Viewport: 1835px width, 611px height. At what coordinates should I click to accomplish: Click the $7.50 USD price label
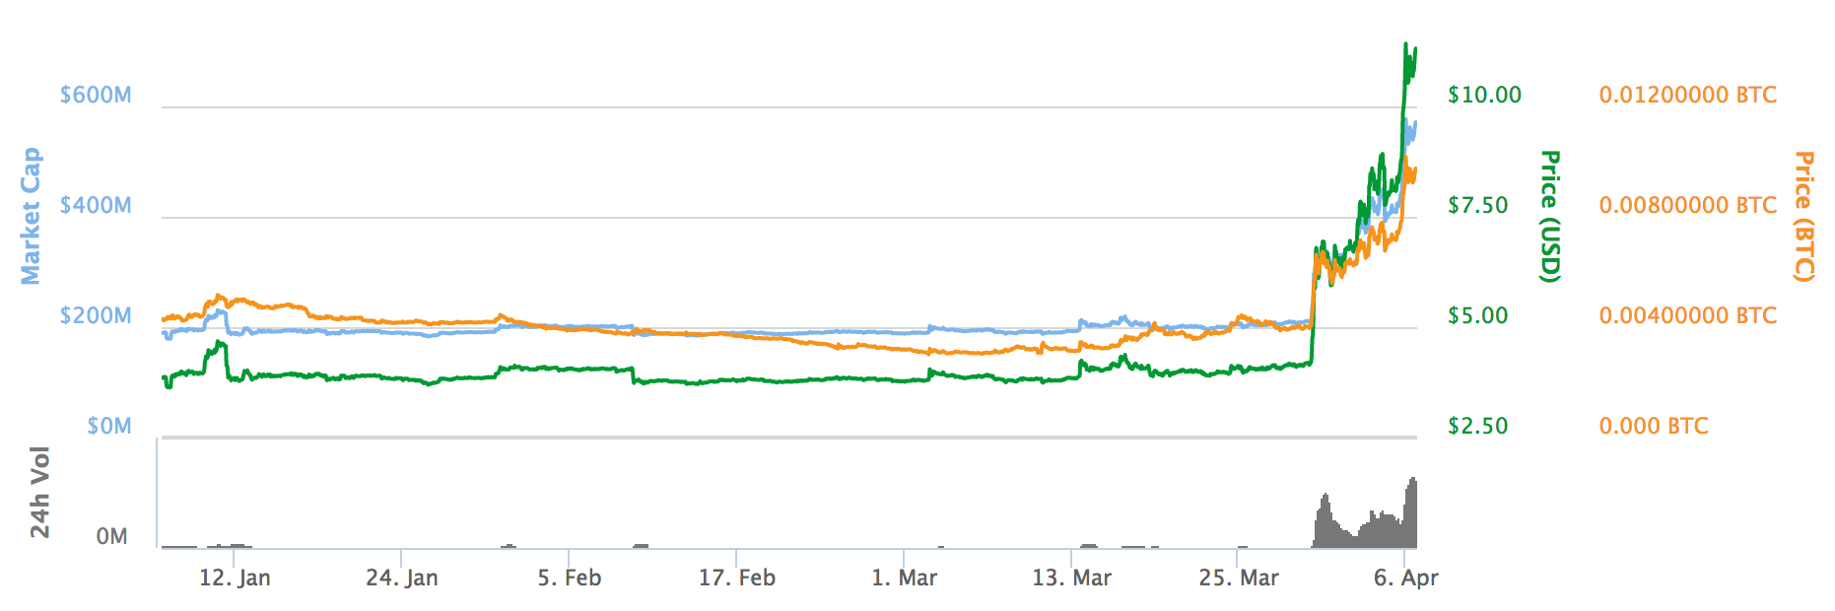[1478, 206]
